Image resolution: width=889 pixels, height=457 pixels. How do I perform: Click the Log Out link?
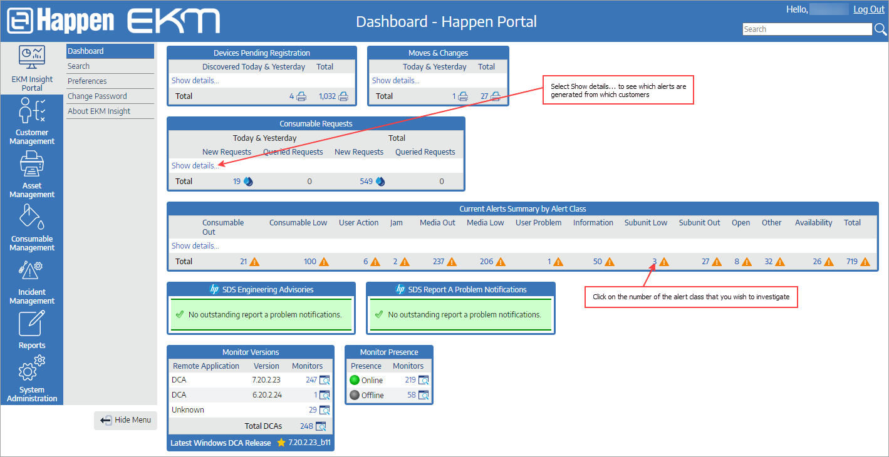coord(869,9)
